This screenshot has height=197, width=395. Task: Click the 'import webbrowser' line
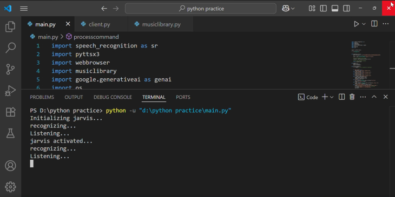tap(81, 63)
